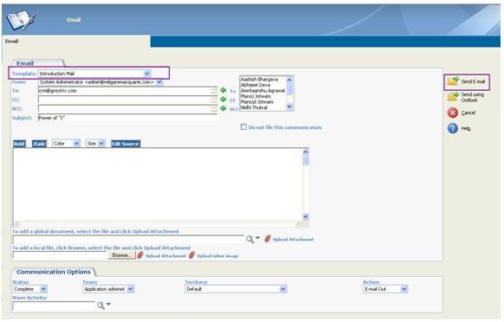
Task: Open the Template dropdown
Action: (x=94, y=74)
